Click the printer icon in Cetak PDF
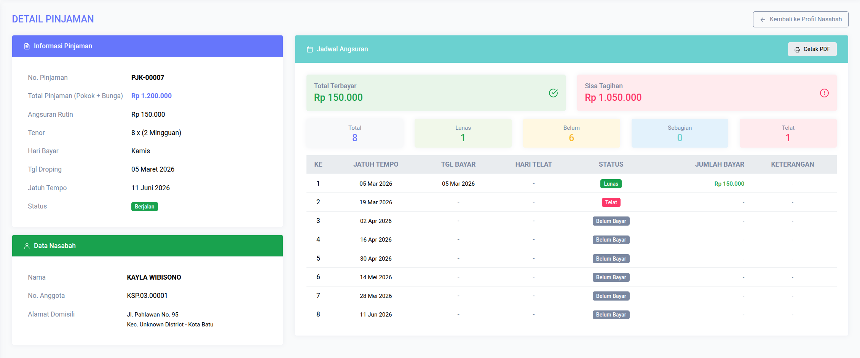The image size is (860, 358). (x=797, y=49)
